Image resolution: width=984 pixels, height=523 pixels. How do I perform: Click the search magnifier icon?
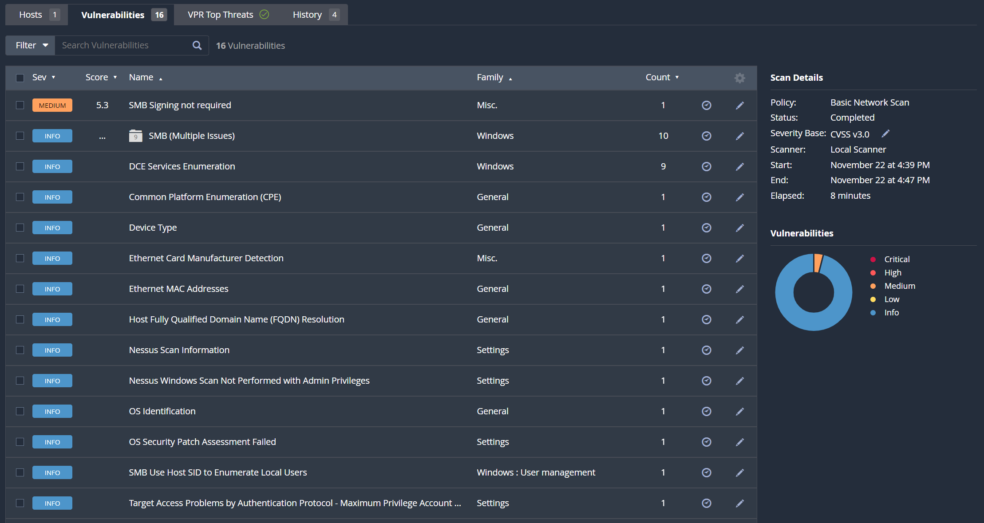(197, 45)
